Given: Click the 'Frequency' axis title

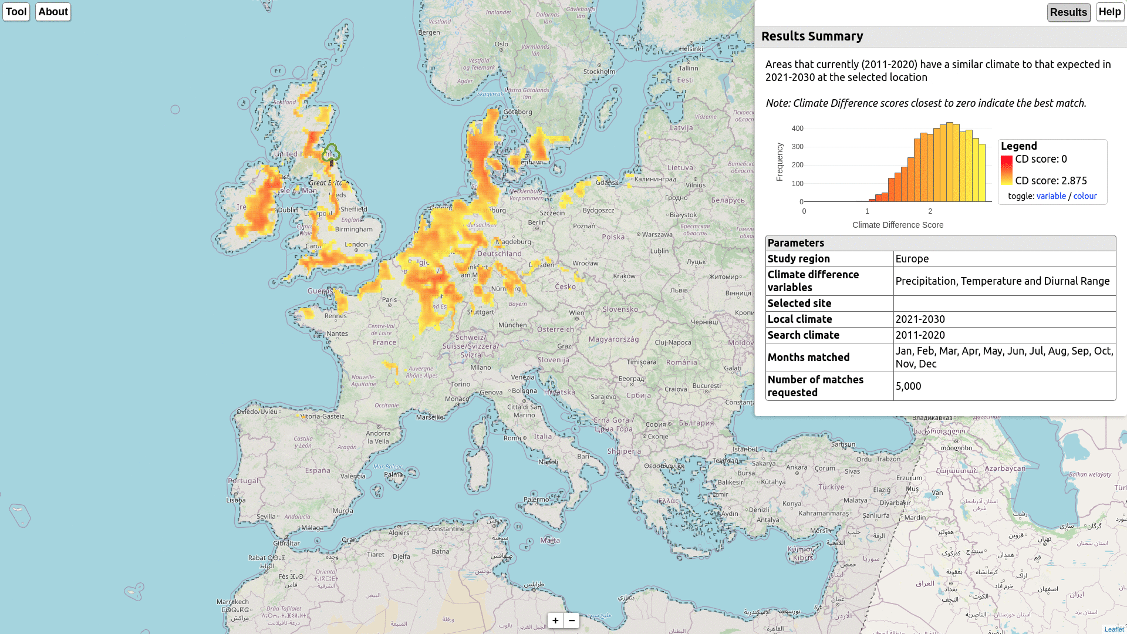Looking at the screenshot, I should click(x=780, y=162).
